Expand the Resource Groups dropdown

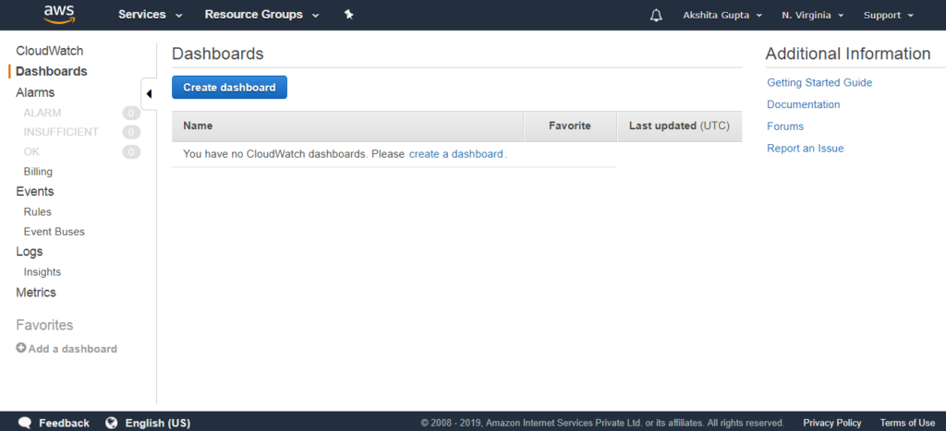point(261,15)
